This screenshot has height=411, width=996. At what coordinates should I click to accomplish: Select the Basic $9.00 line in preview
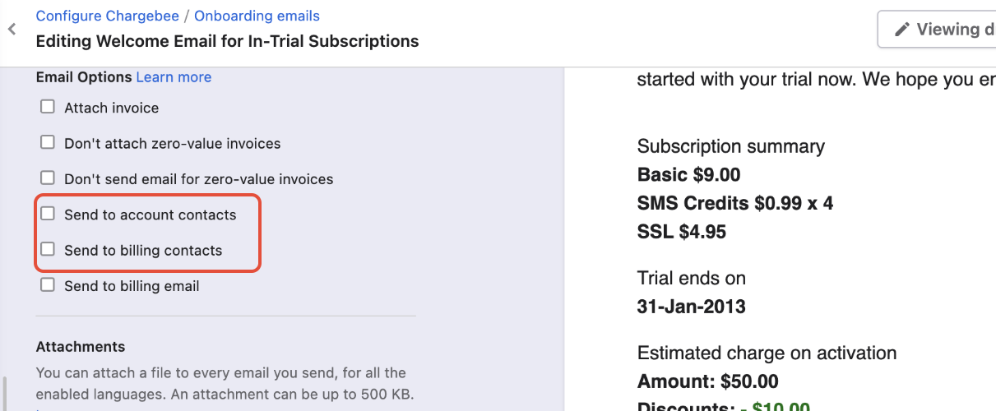pyautogui.click(x=688, y=174)
